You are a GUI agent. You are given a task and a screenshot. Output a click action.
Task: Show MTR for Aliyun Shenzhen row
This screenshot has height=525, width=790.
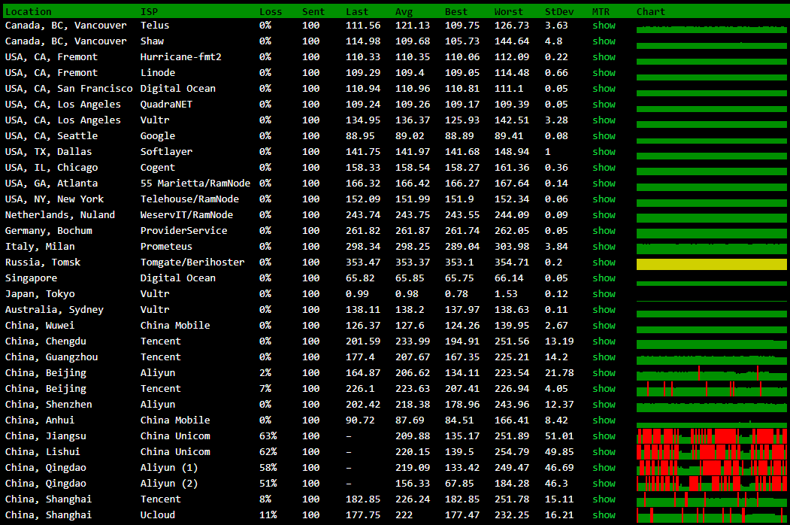(604, 405)
